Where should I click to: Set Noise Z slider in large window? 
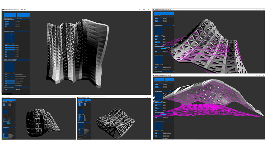[x=10, y=50]
